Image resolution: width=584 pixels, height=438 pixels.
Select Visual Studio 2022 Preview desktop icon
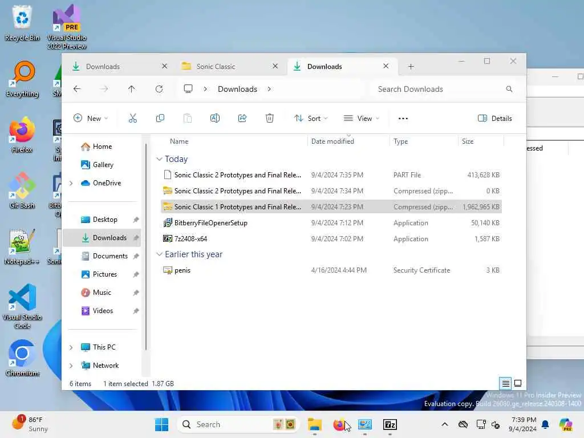(67, 27)
